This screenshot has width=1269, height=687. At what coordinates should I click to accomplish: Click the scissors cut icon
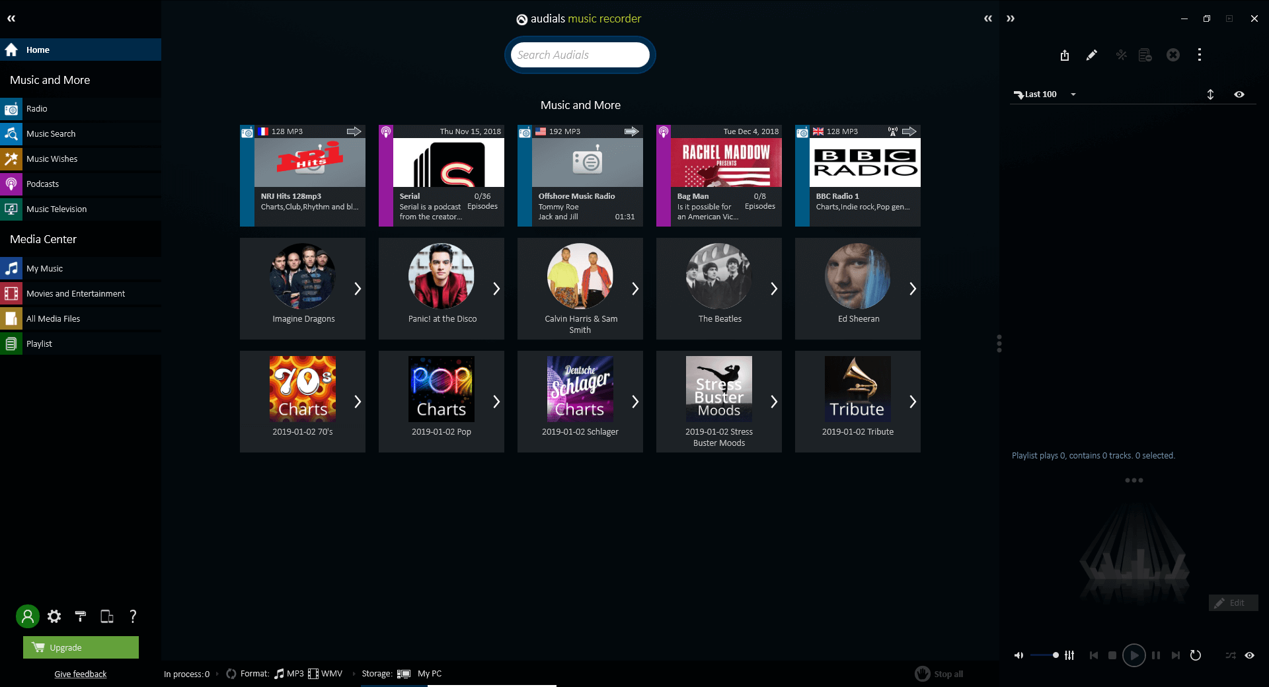[1122, 55]
